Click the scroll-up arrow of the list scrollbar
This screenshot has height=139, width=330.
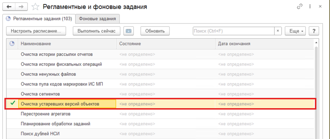pyautogui.click(x=316, y=43)
